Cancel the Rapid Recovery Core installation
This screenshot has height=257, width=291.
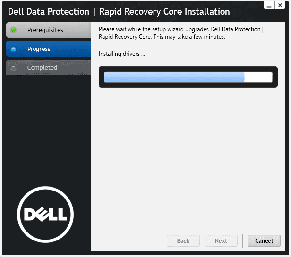point(264,240)
